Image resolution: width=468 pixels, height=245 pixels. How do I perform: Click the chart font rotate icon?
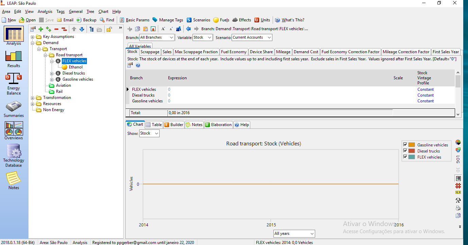[458, 200]
